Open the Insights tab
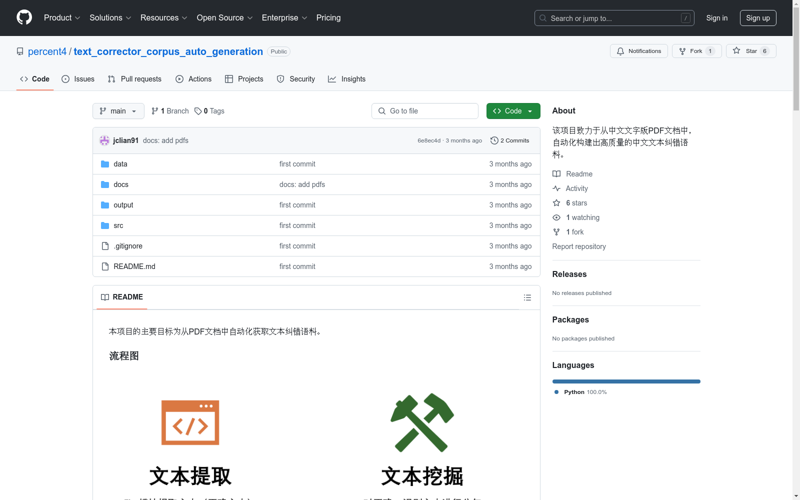The image size is (800, 500). point(346,79)
